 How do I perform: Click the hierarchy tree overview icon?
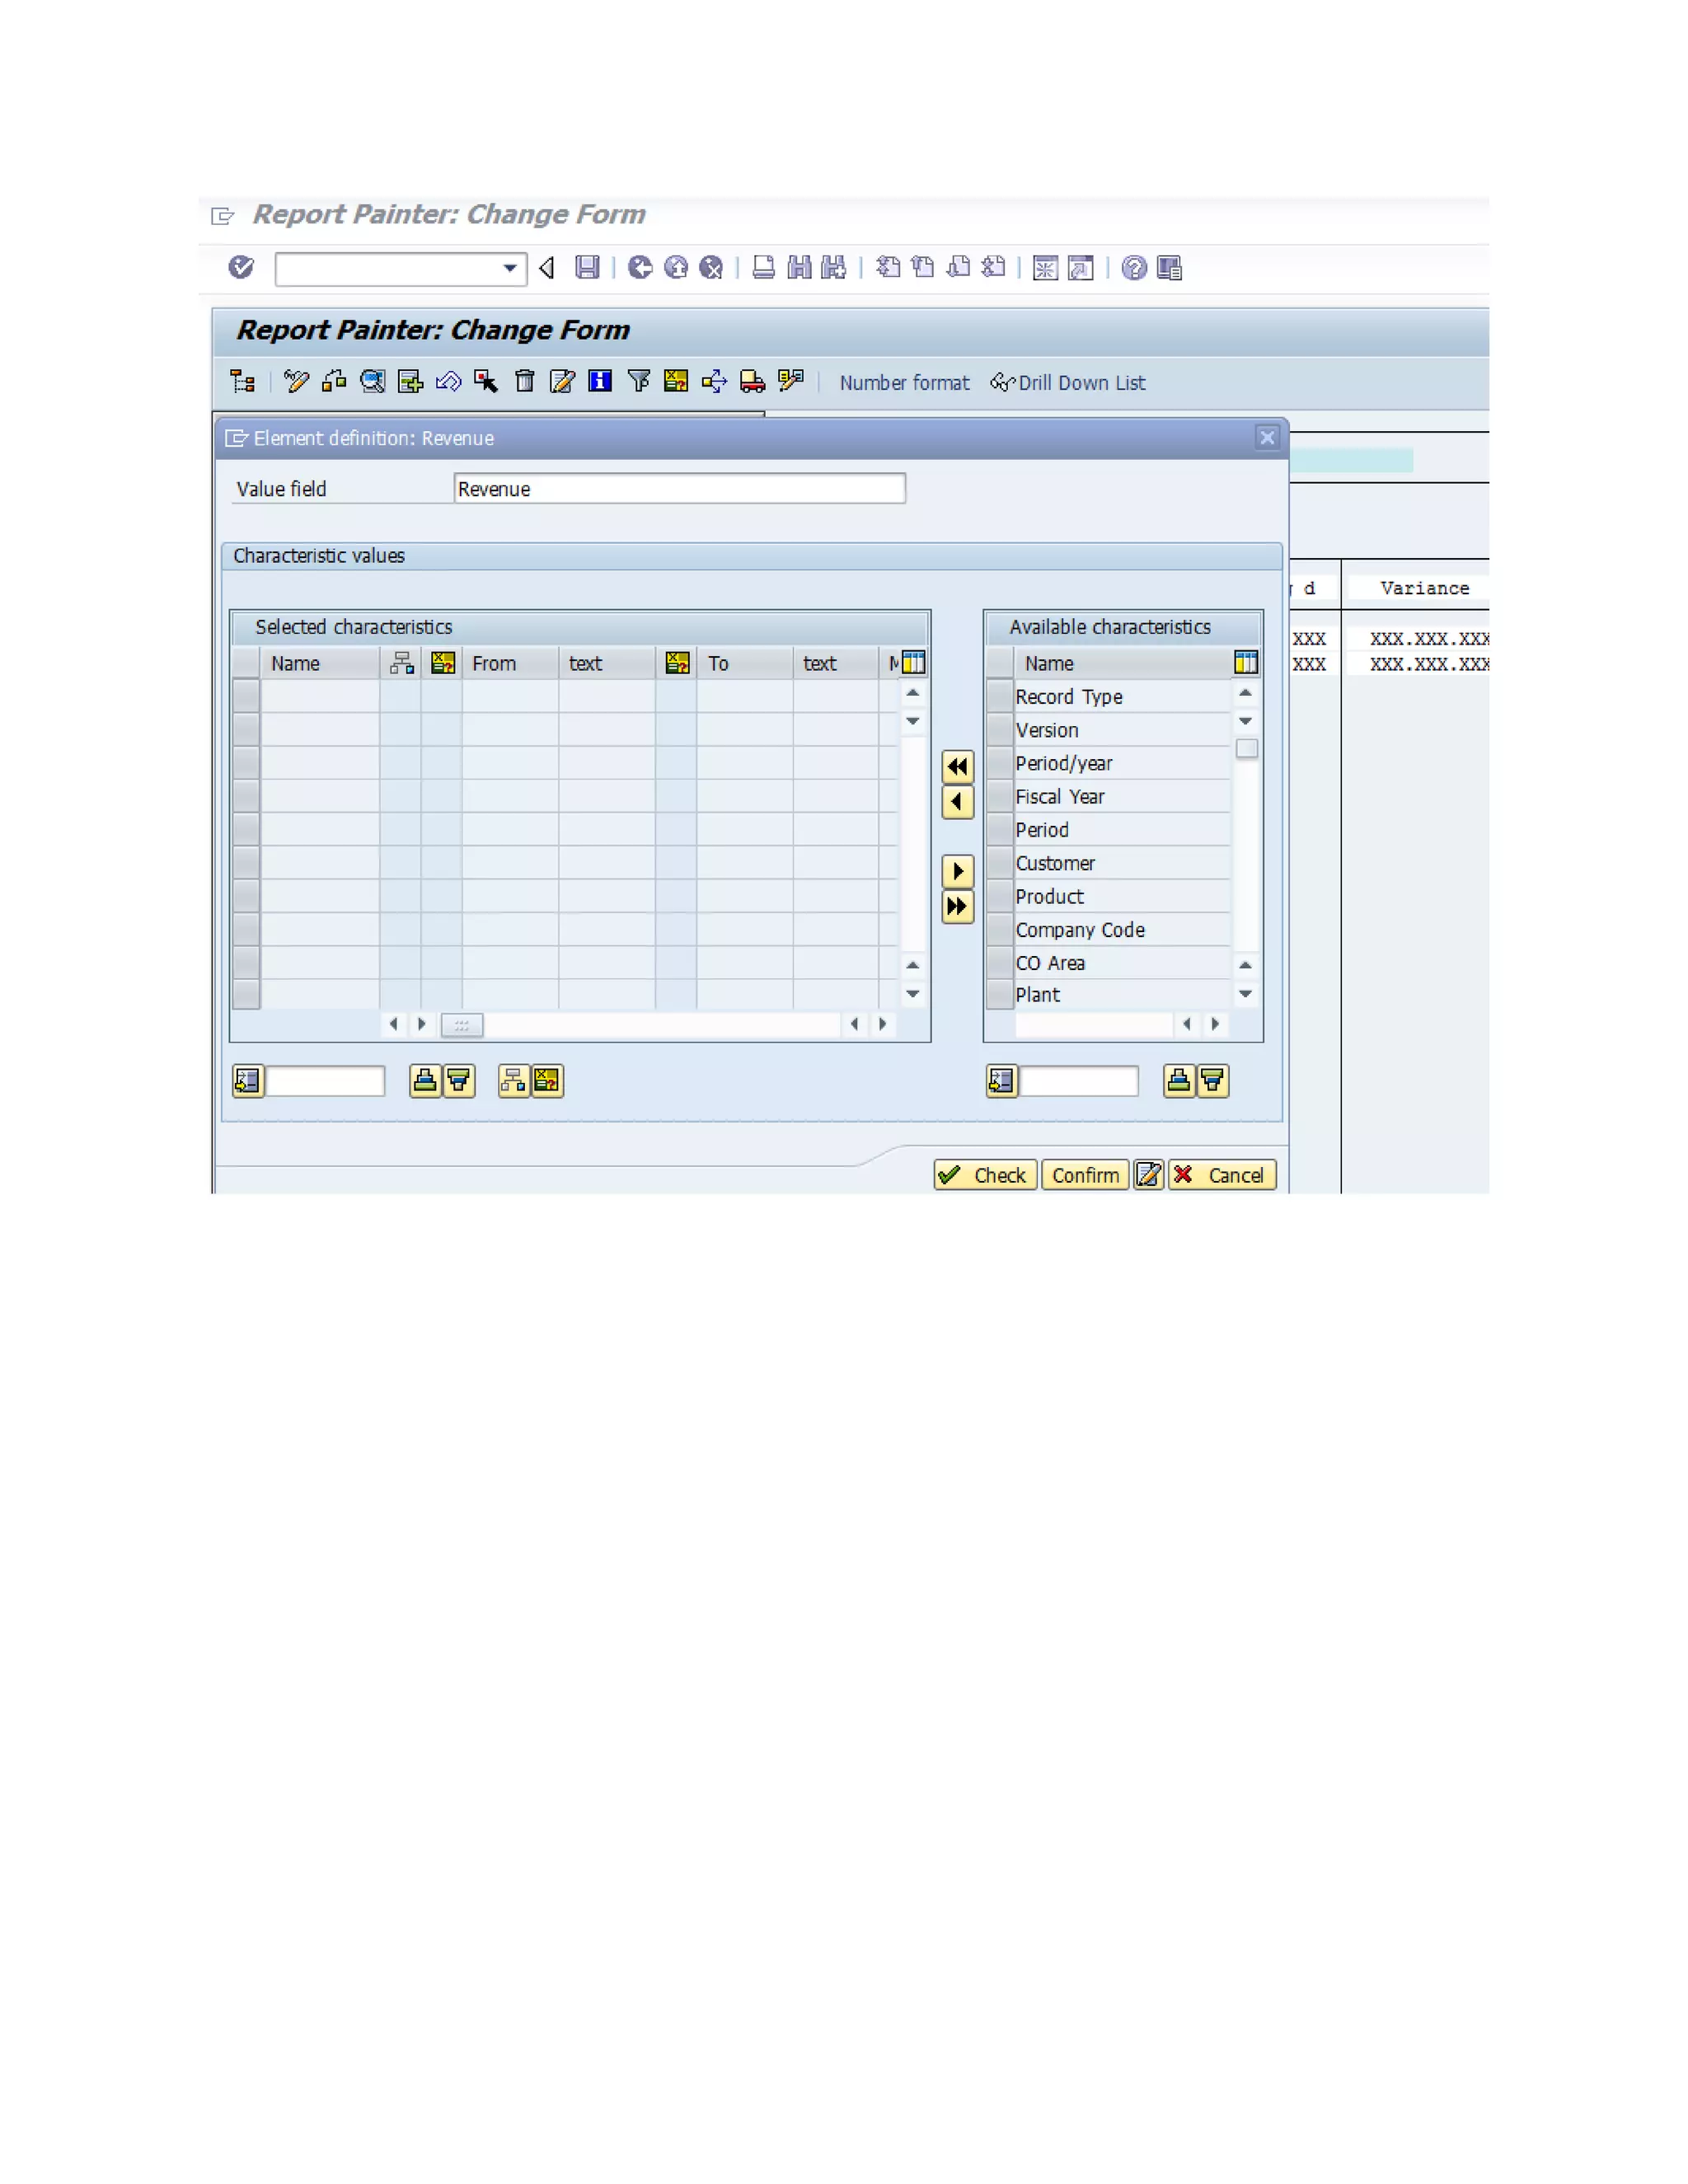(242, 381)
